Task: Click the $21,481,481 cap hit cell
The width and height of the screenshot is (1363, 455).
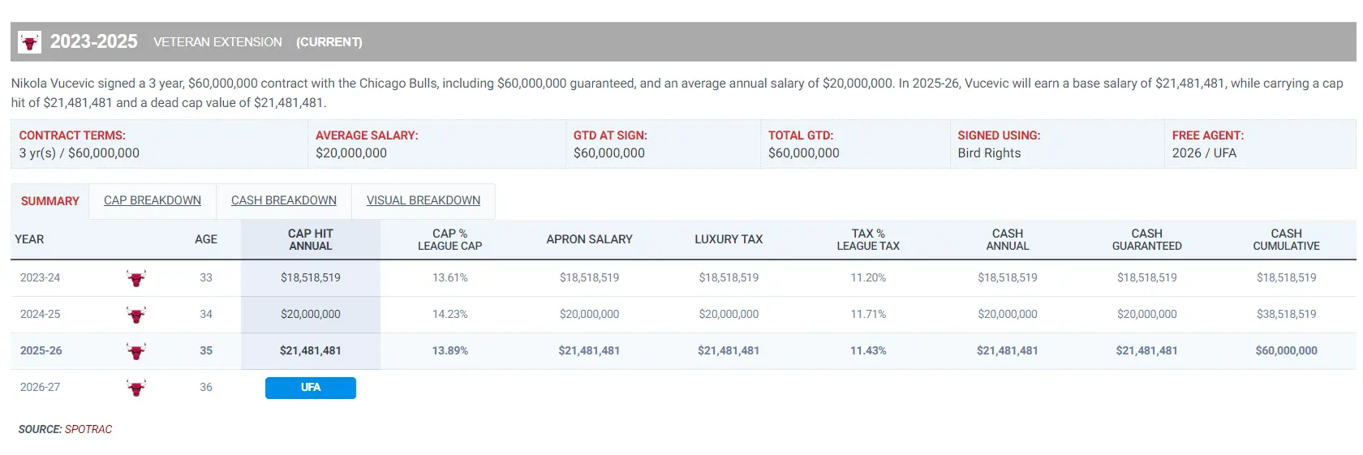Action: click(x=311, y=350)
